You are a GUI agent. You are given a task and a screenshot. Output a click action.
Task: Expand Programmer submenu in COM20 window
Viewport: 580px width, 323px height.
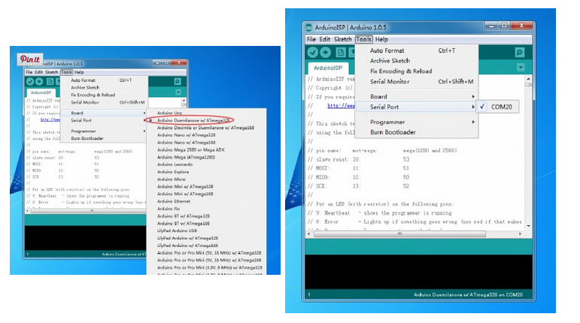416,122
